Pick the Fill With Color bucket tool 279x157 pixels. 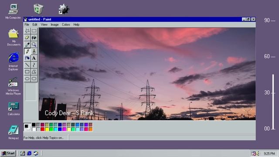click(34, 38)
